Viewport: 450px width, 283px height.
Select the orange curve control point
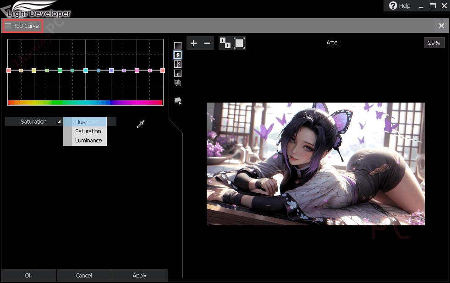point(21,71)
